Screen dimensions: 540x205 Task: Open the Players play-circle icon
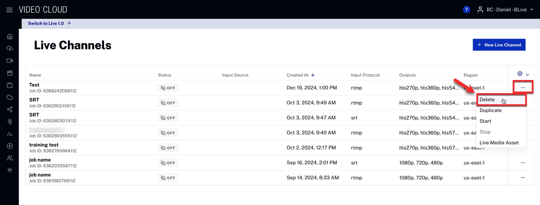(10, 146)
